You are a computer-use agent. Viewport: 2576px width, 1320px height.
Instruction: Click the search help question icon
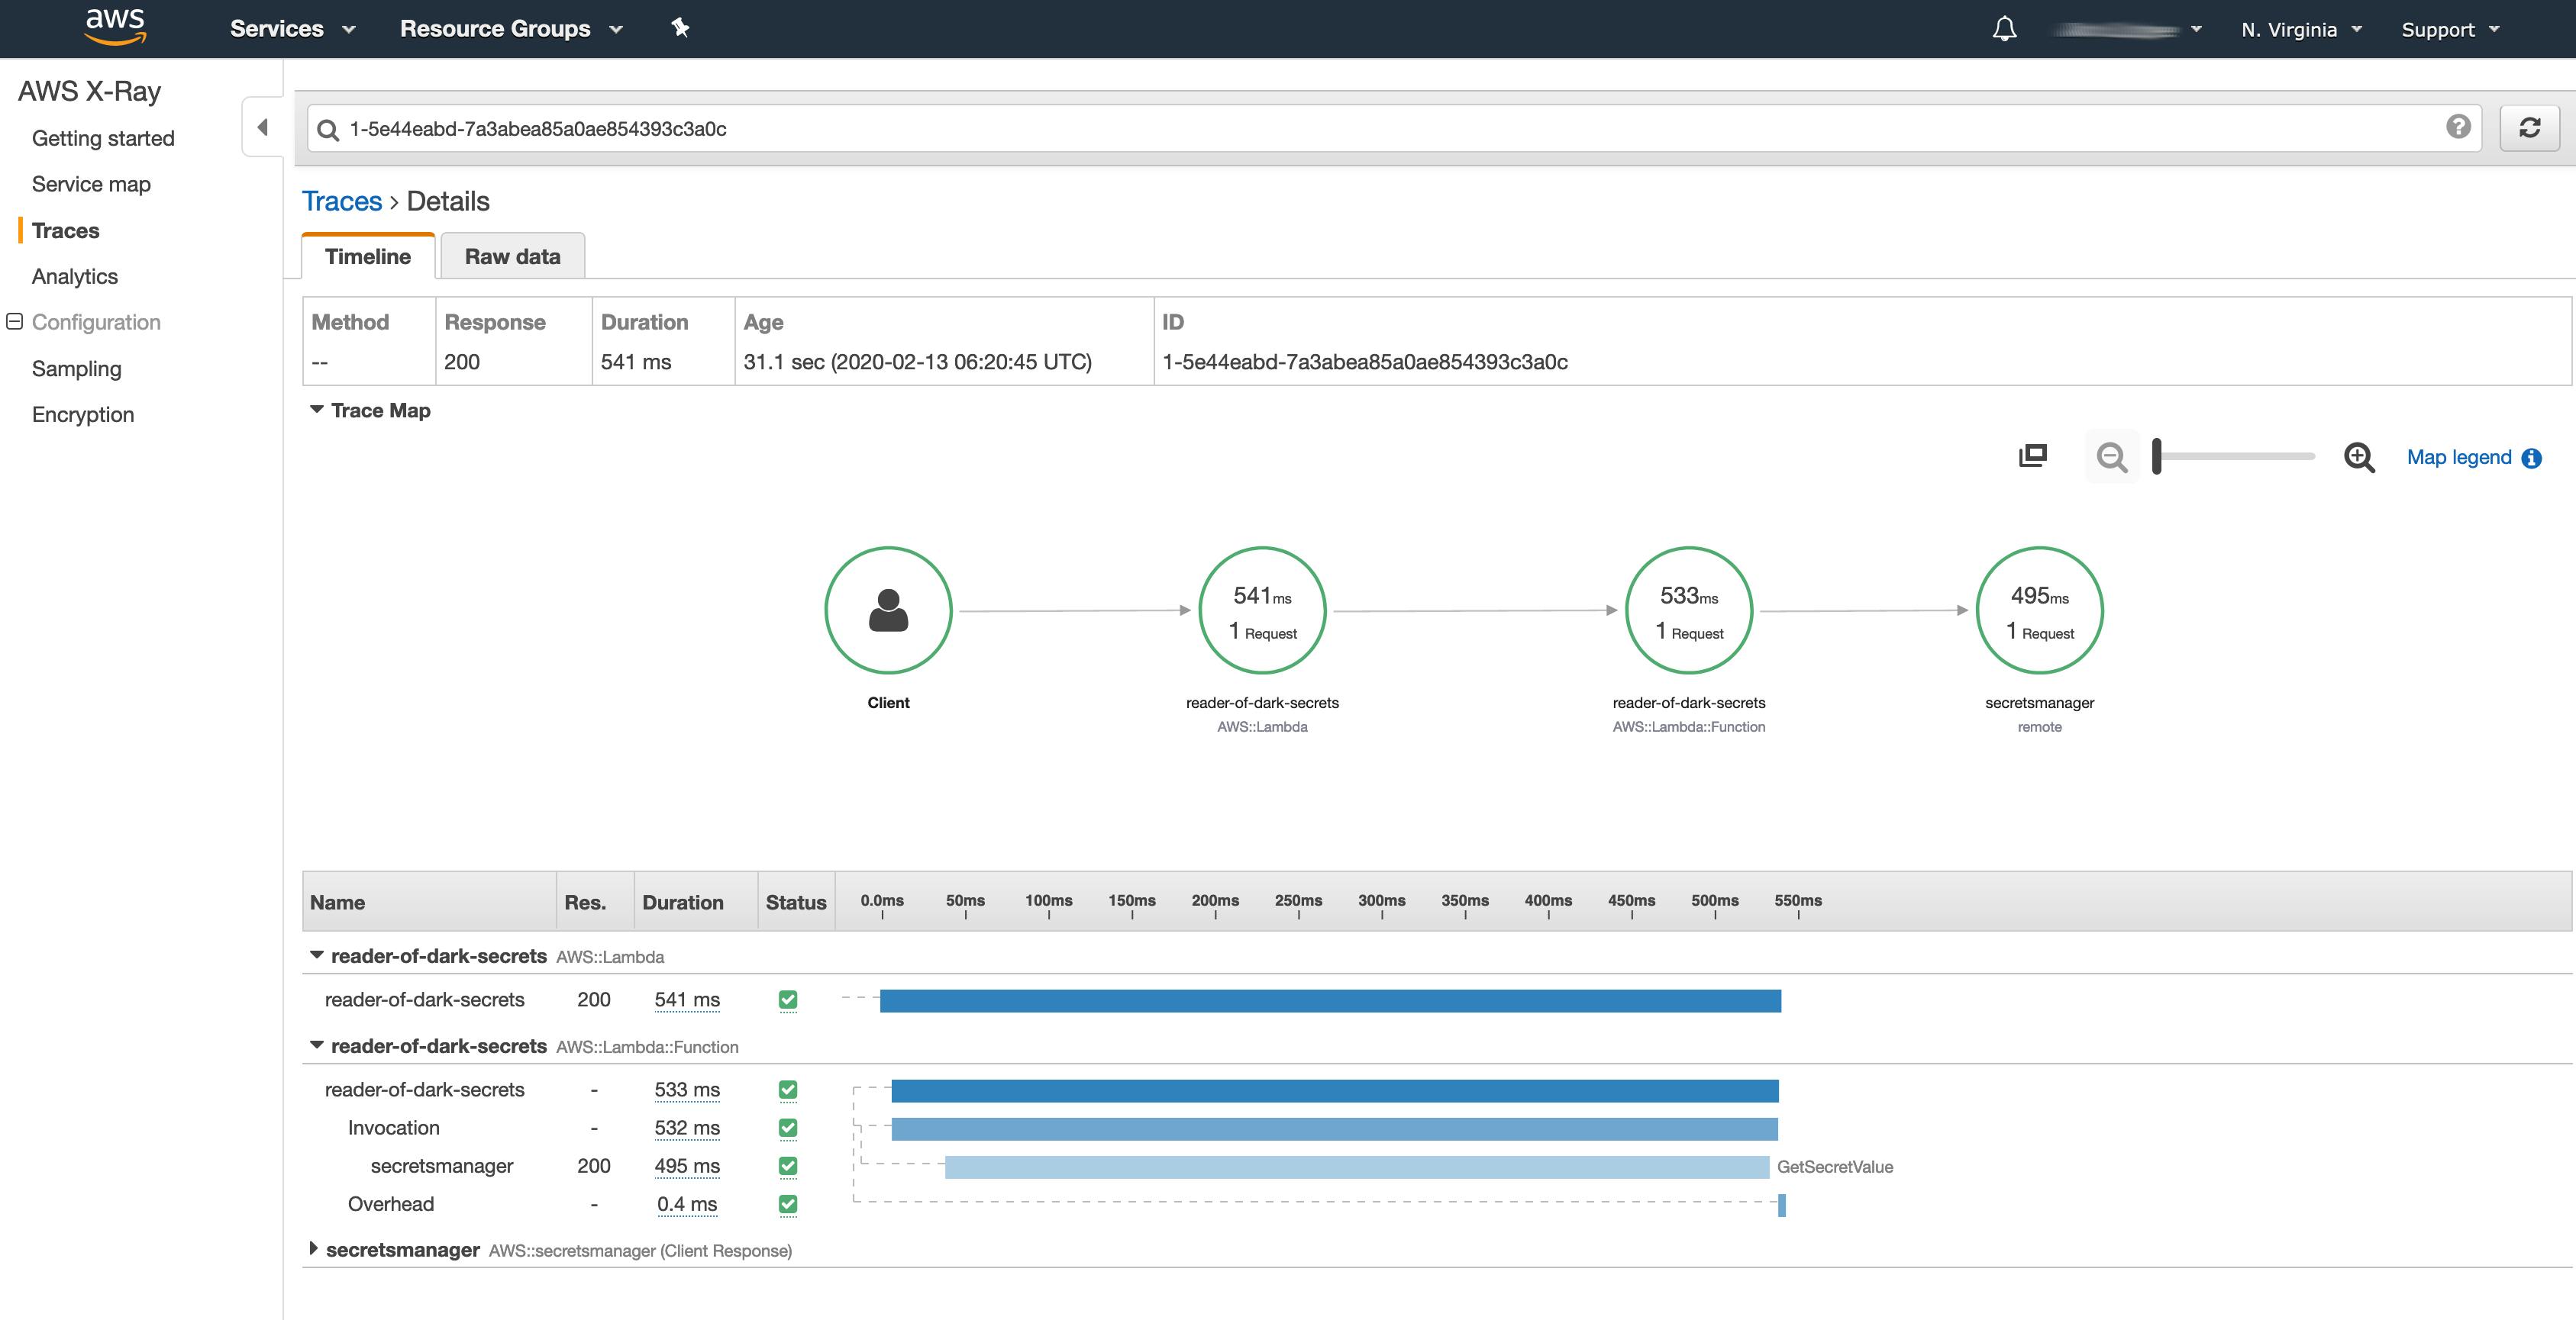coord(2458,126)
